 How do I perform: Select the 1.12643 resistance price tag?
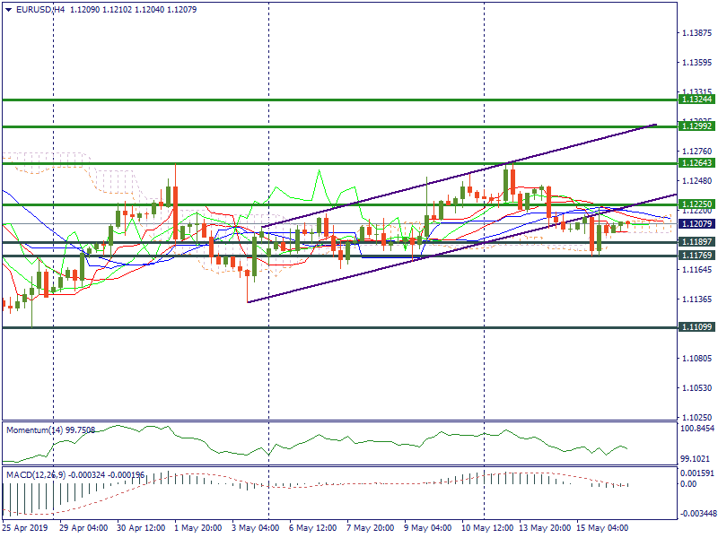pyautogui.click(x=696, y=163)
